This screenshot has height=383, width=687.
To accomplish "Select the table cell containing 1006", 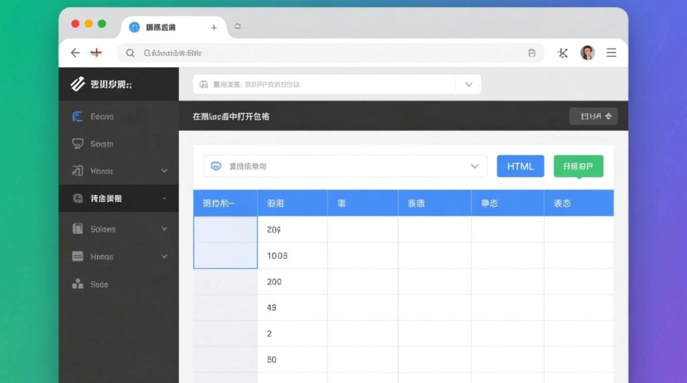I will click(x=292, y=256).
